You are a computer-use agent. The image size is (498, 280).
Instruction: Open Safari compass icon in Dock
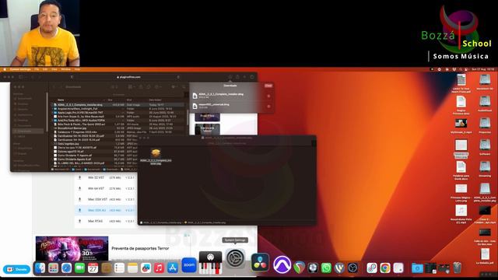coord(66,268)
